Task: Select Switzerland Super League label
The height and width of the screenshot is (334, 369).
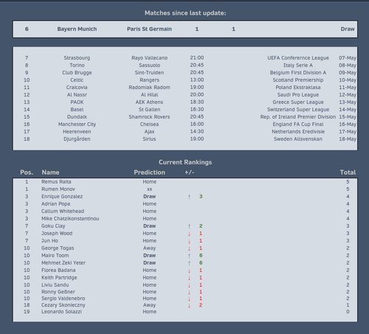Action: pos(298,110)
